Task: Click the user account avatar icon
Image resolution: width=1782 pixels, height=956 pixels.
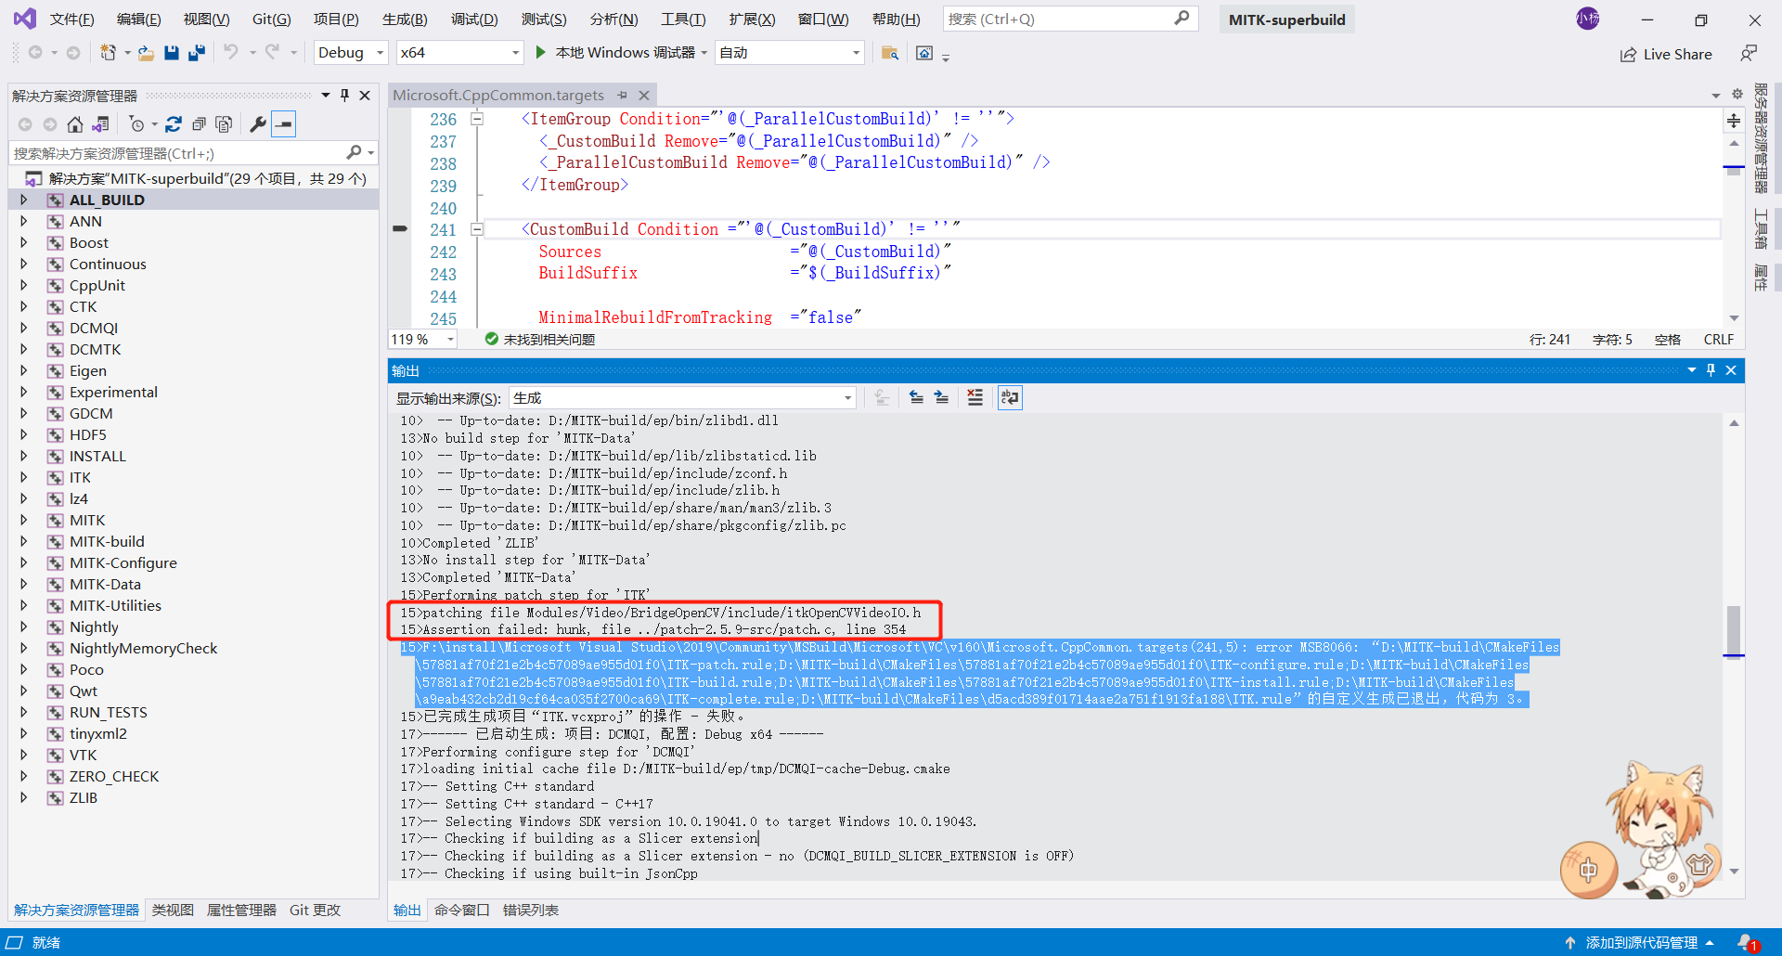Action: pyautogui.click(x=1588, y=19)
